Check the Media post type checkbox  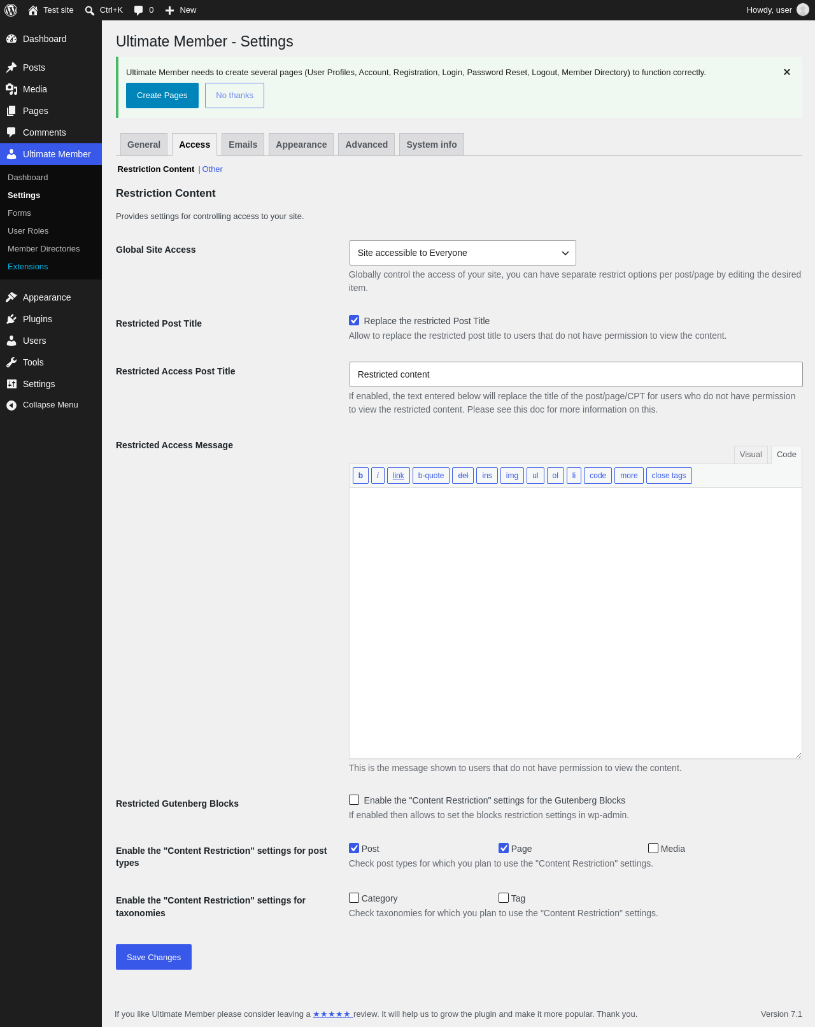(x=653, y=848)
